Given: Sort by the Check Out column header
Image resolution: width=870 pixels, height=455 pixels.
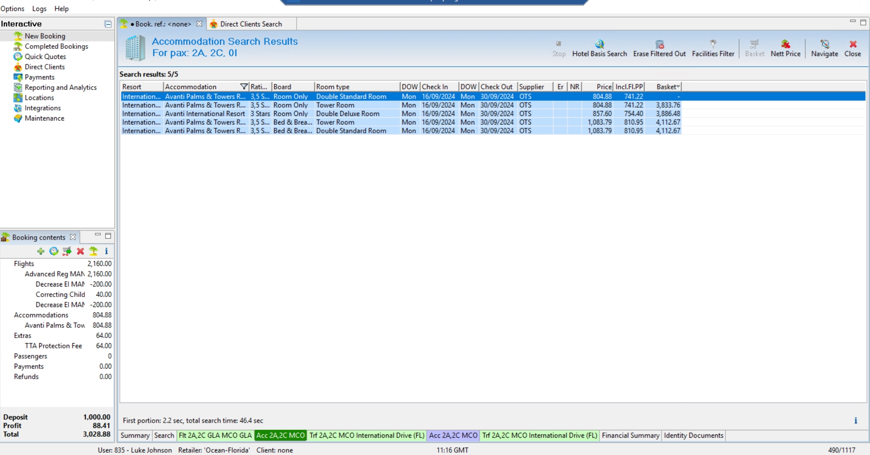Looking at the screenshot, I should click(498, 87).
